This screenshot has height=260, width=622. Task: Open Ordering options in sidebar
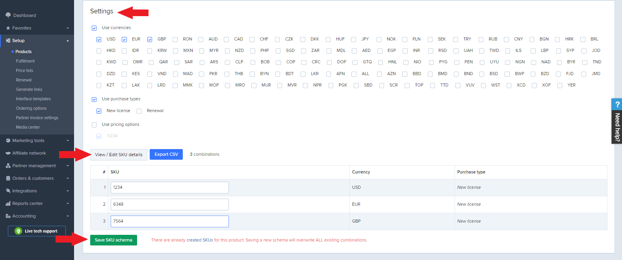click(x=31, y=108)
